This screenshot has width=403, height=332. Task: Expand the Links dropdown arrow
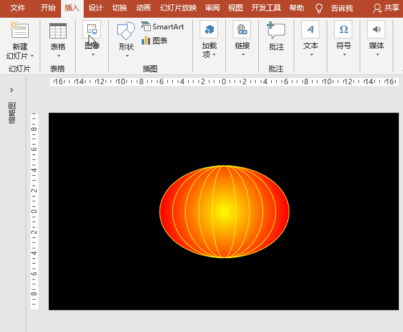[243, 54]
